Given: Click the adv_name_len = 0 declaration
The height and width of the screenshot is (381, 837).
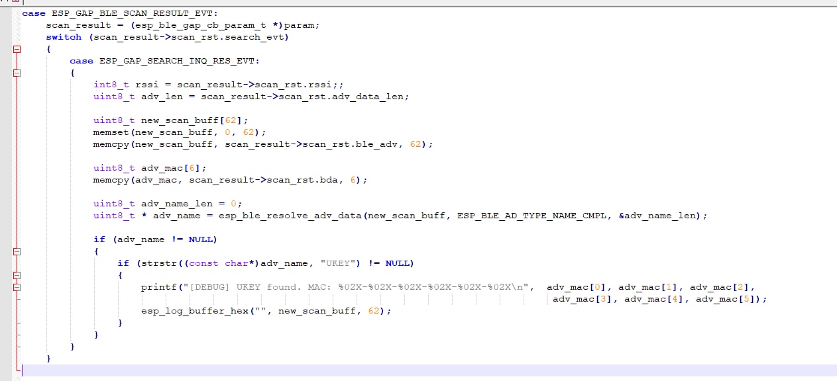Looking at the screenshot, I should (x=168, y=204).
